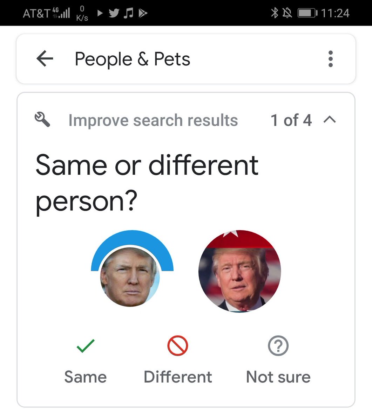The width and height of the screenshot is (372, 420).
Task: Tap the People & Pets title
Action: tap(133, 59)
